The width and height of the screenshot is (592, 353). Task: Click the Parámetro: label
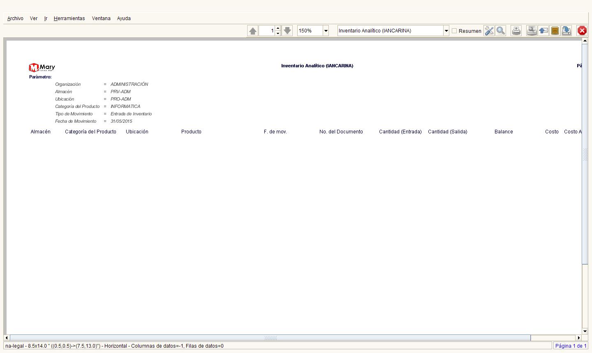coord(40,77)
